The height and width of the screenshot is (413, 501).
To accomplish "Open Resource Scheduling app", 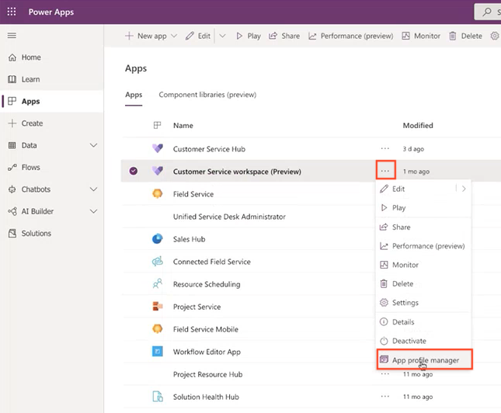I will 207,284.
